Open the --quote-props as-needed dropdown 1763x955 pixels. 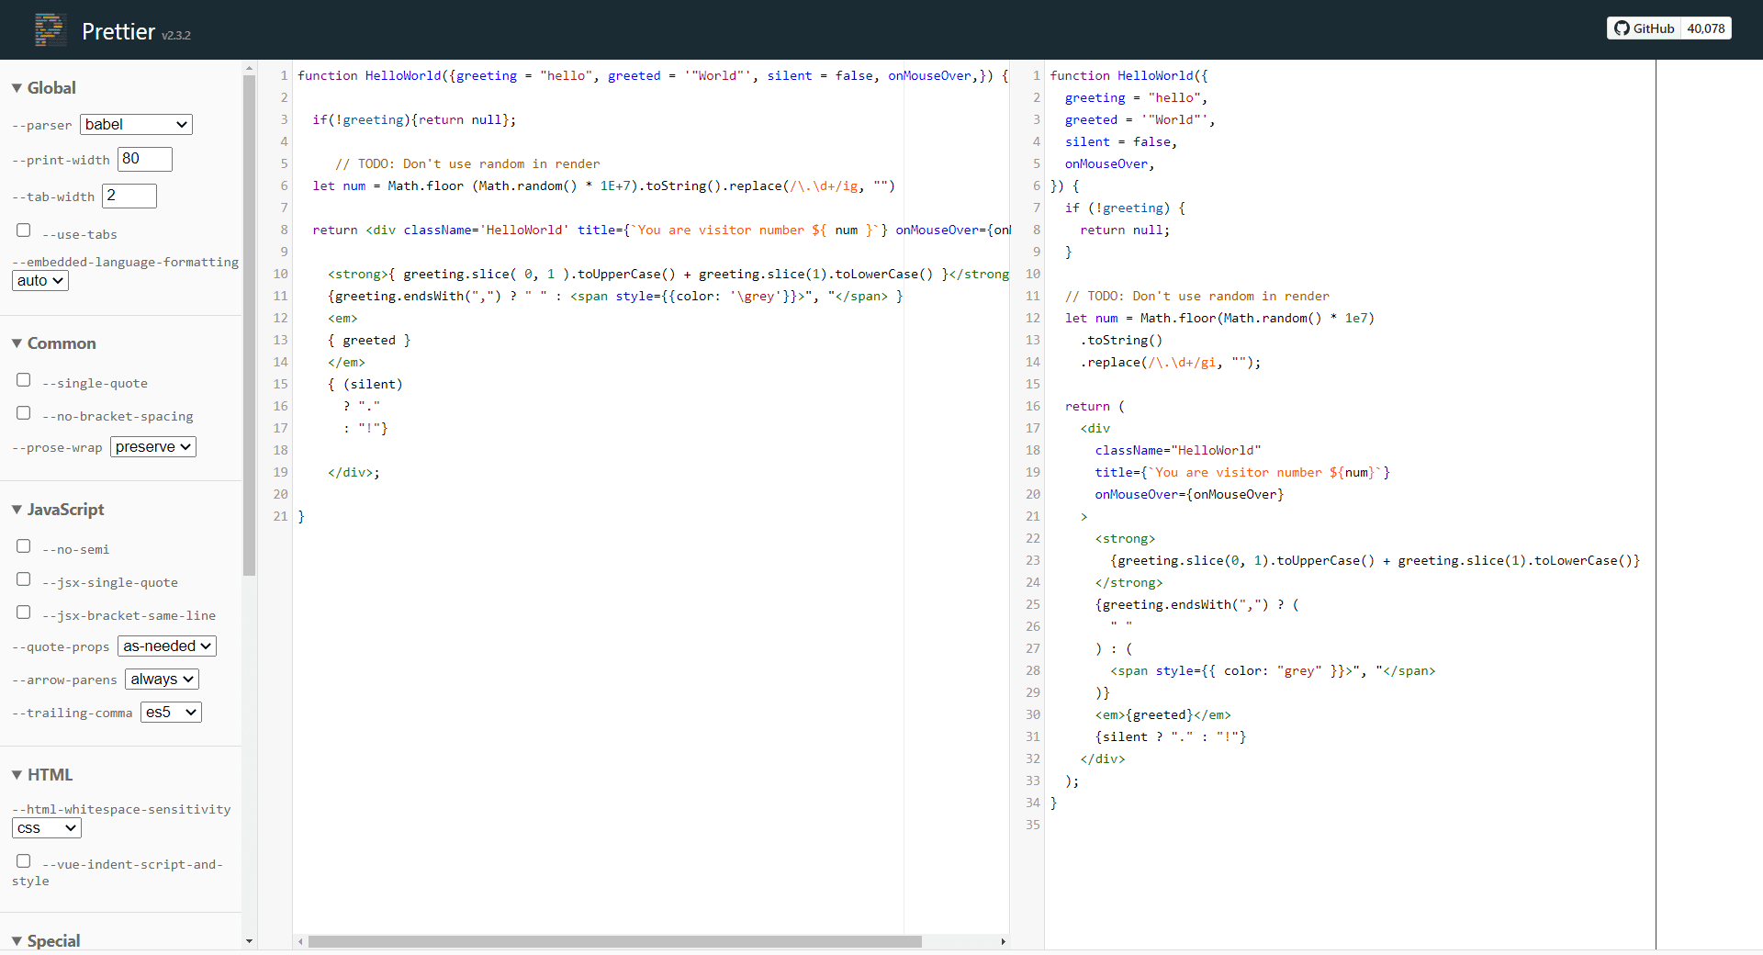[167, 646]
